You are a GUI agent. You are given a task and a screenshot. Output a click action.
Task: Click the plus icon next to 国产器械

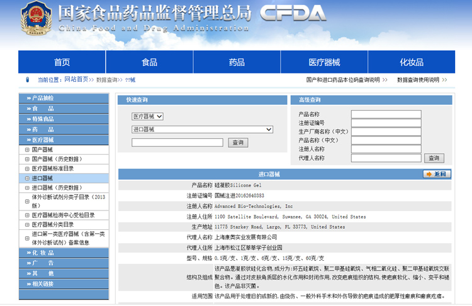[26, 150]
